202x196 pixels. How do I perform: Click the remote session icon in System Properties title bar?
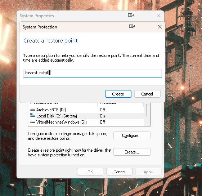click(131, 15)
